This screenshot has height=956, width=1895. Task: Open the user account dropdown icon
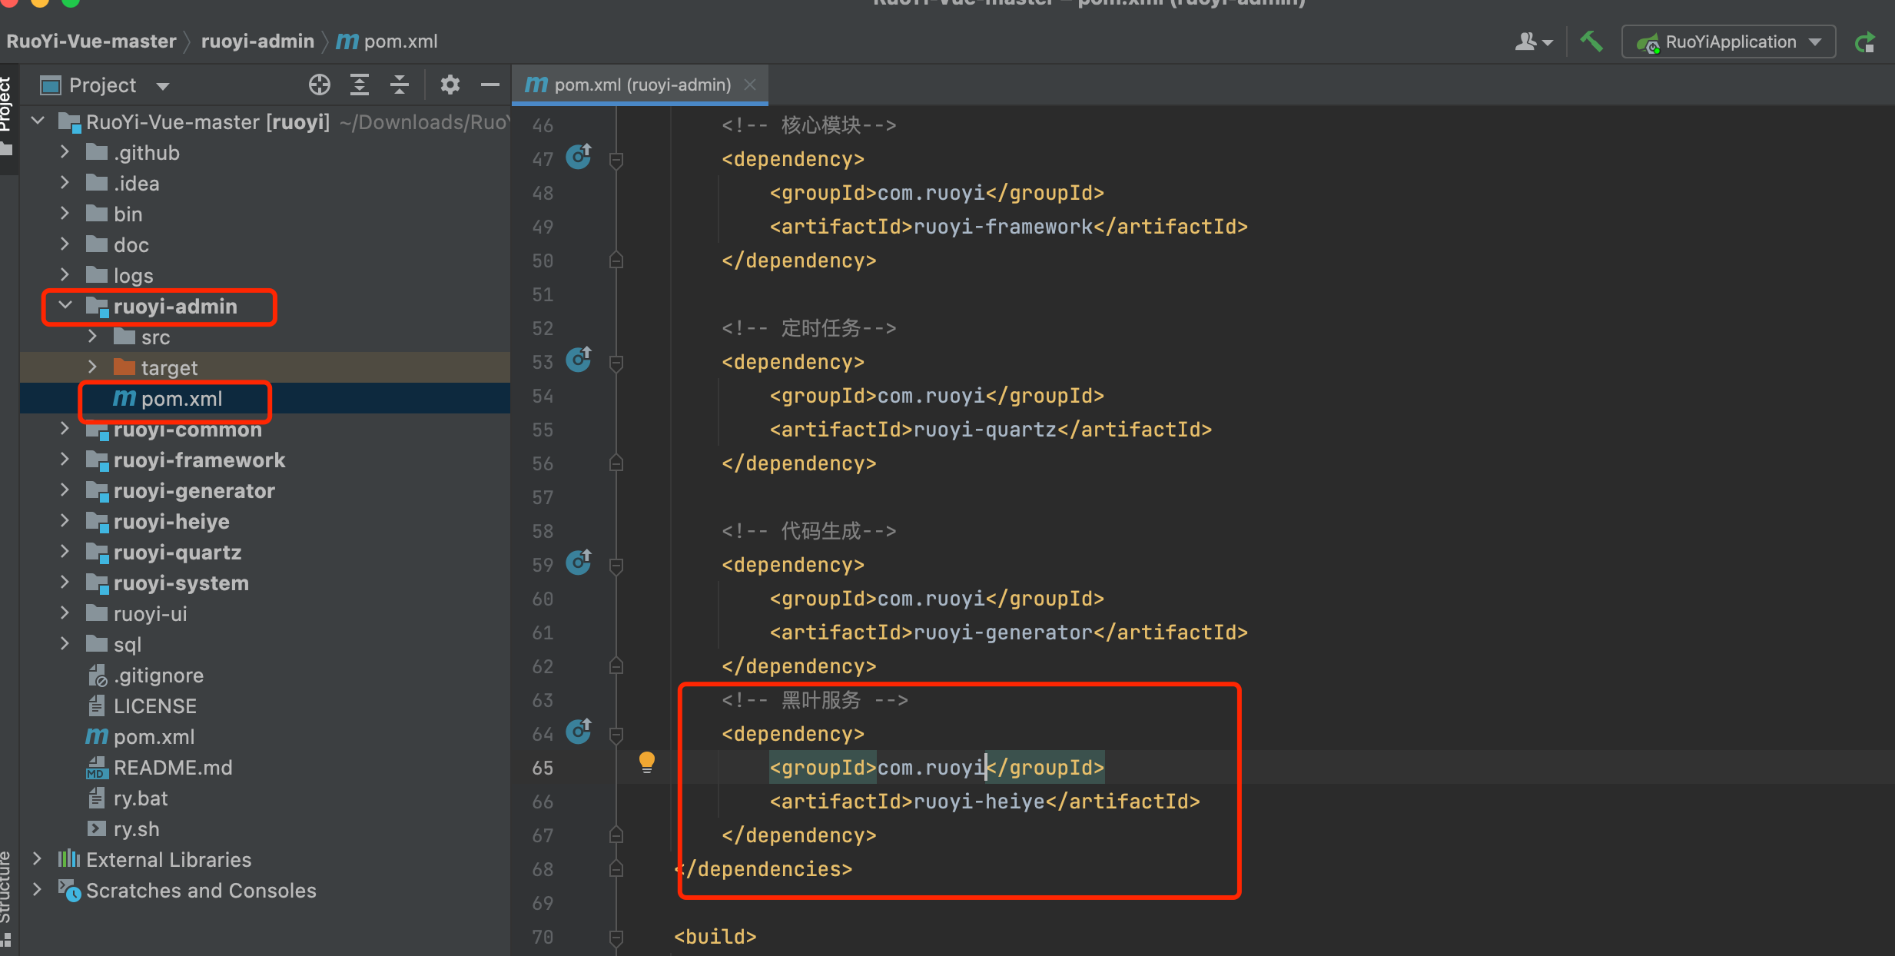pyautogui.click(x=1533, y=41)
